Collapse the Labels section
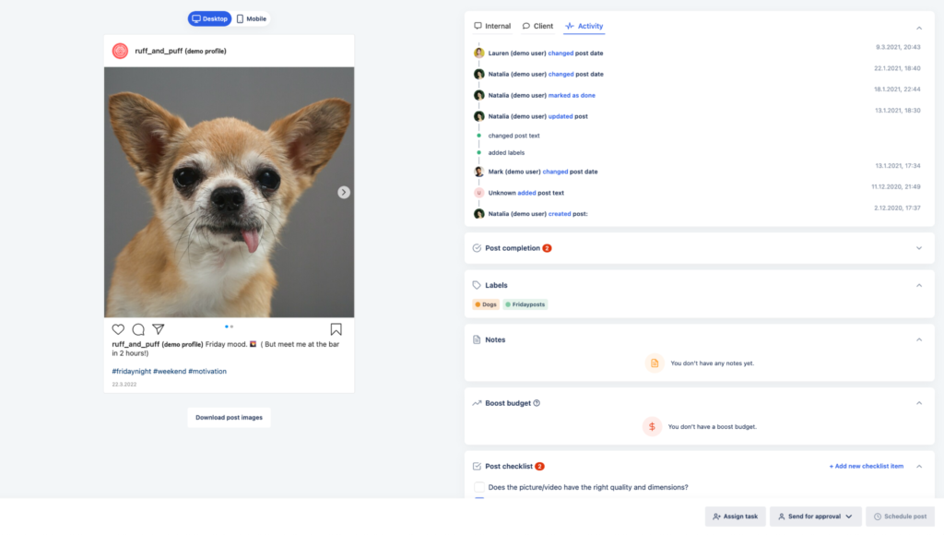The image size is (944, 535). (918, 285)
